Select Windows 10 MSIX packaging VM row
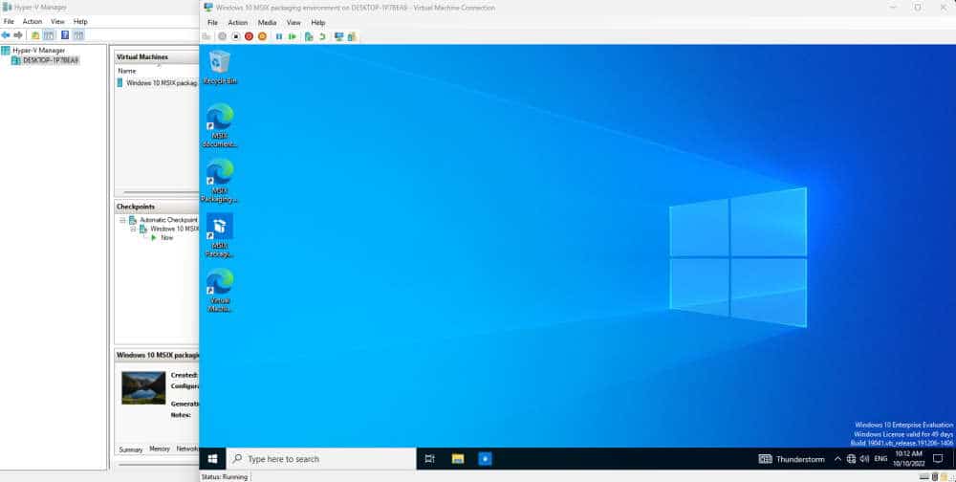 coord(158,83)
